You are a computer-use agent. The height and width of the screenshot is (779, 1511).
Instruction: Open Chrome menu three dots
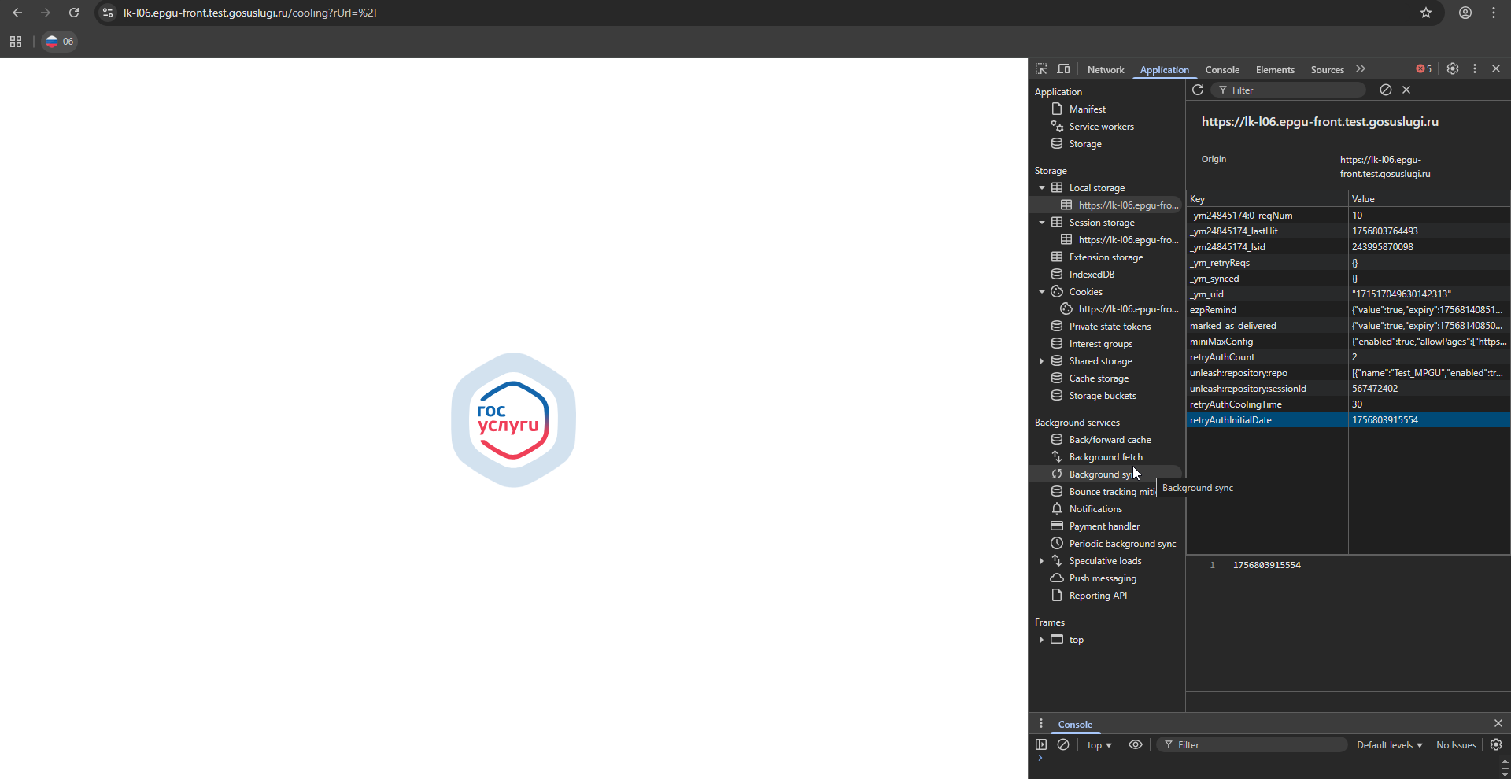tap(1494, 13)
